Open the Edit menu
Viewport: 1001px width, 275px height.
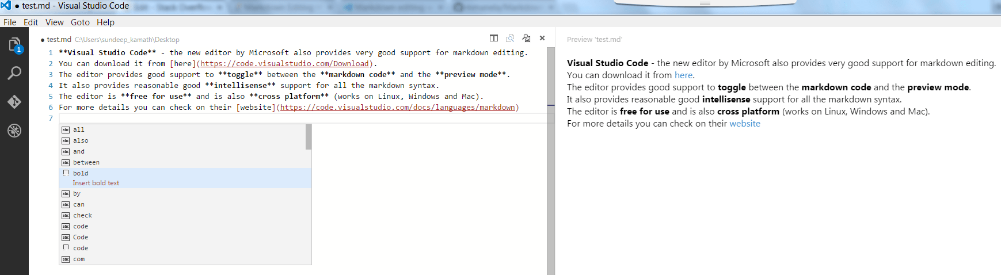[x=31, y=22]
